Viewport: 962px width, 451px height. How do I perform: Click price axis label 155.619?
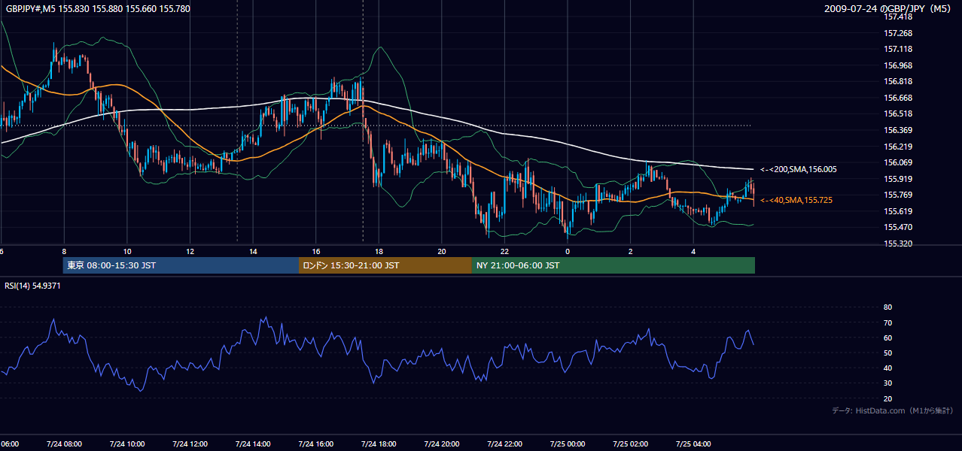(897, 211)
